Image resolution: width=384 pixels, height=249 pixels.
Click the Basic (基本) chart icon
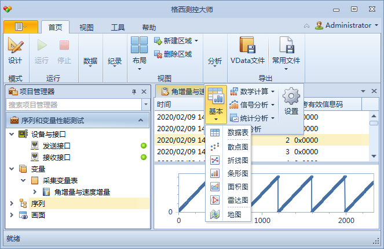215,95
